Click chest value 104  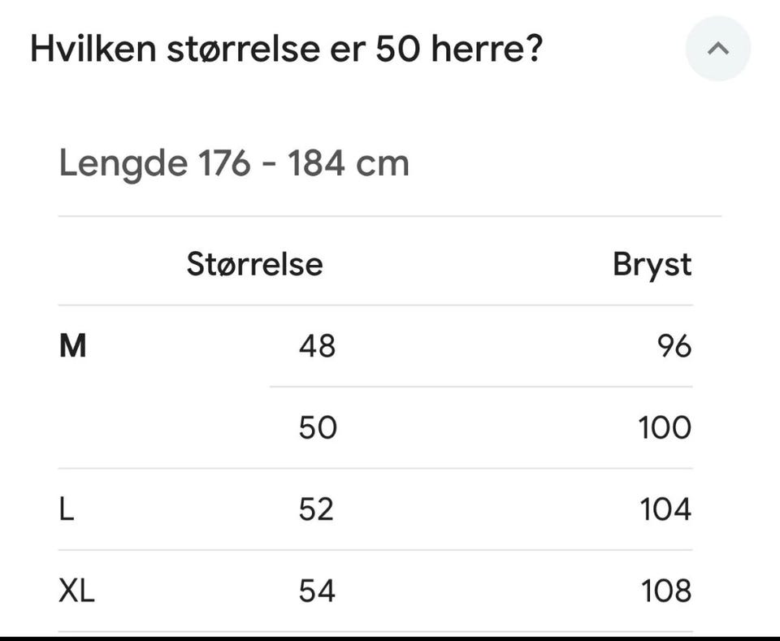click(665, 509)
